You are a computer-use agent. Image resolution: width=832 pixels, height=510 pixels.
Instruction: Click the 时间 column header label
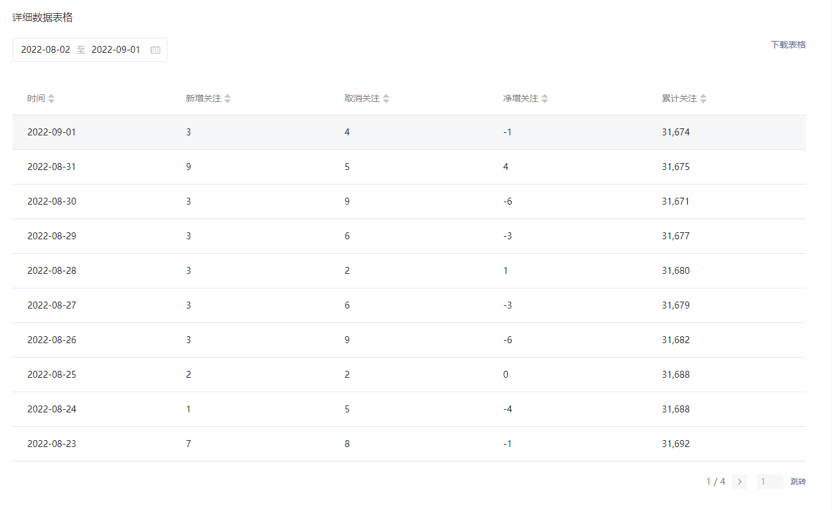pyautogui.click(x=36, y=99)
